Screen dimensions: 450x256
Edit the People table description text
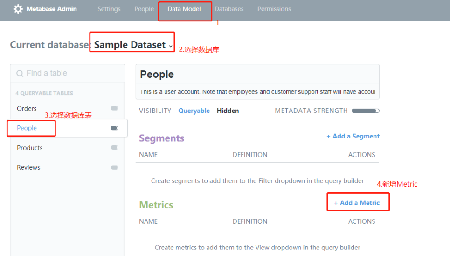257,92
